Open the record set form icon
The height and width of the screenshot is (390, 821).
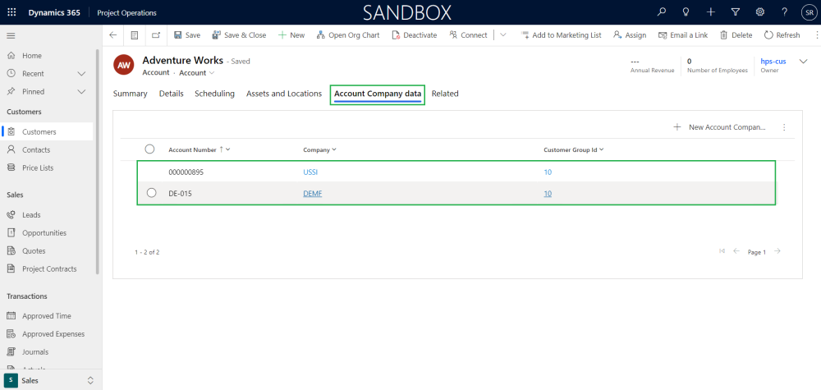pyautogui.click(x=135, y=35)
